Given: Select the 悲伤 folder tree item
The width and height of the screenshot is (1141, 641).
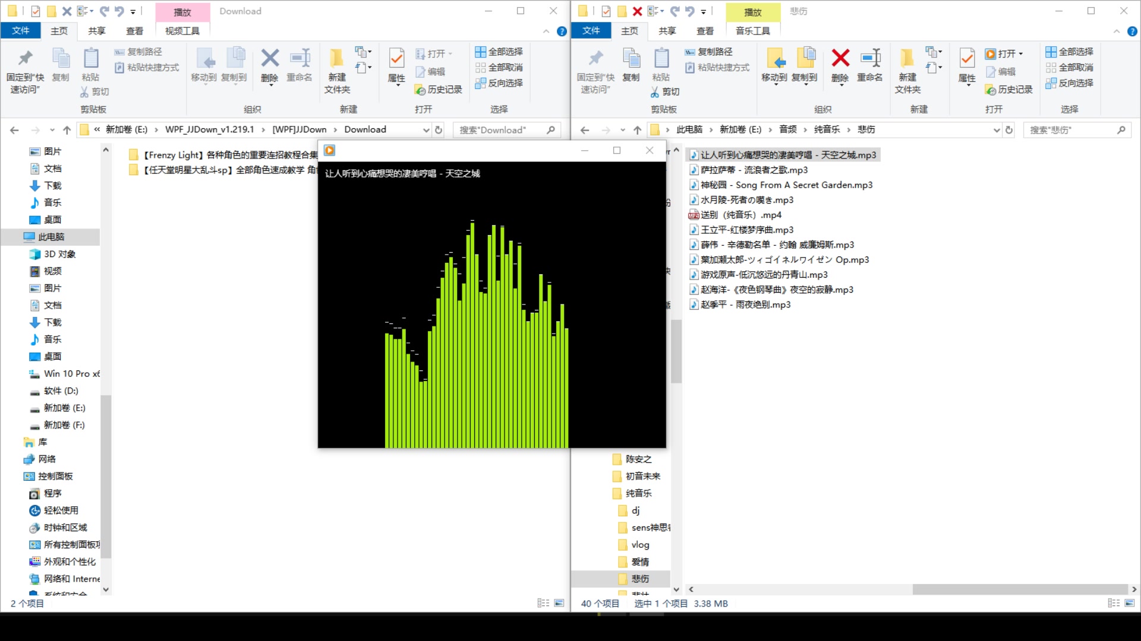Looking at the screenshot, I should coord(640,579).
